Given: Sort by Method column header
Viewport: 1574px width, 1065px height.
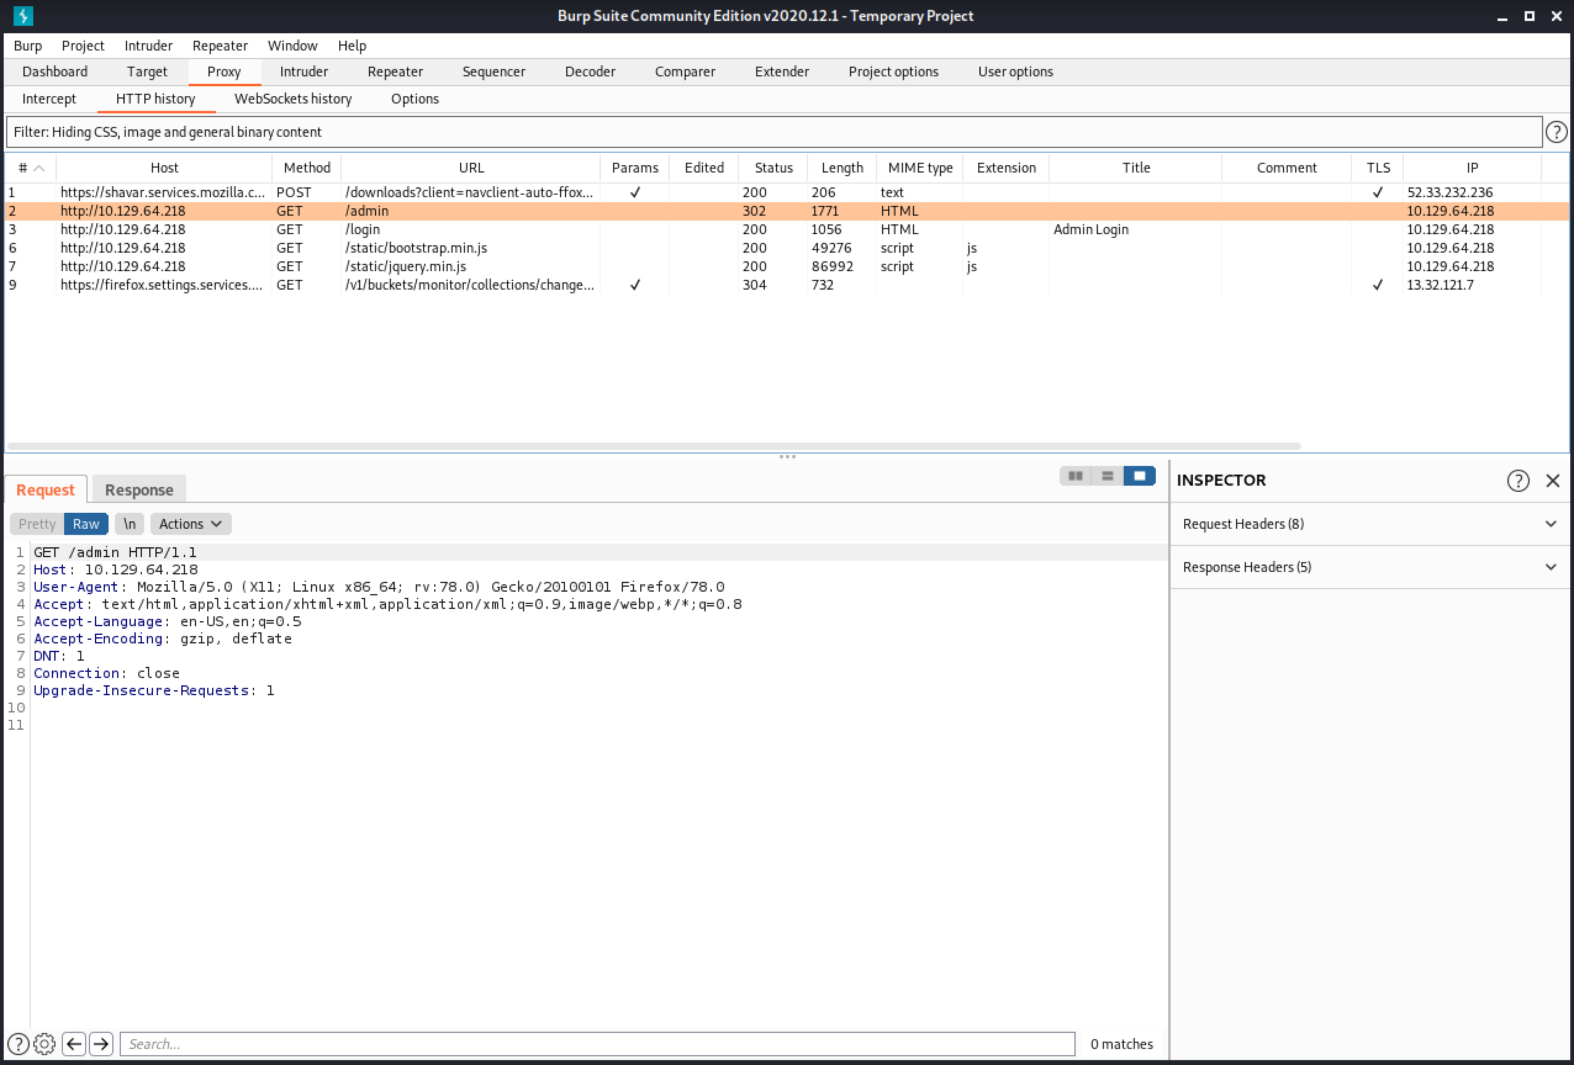Looking at the screenshot, I should pyautogui.click(x=307, y=168).
